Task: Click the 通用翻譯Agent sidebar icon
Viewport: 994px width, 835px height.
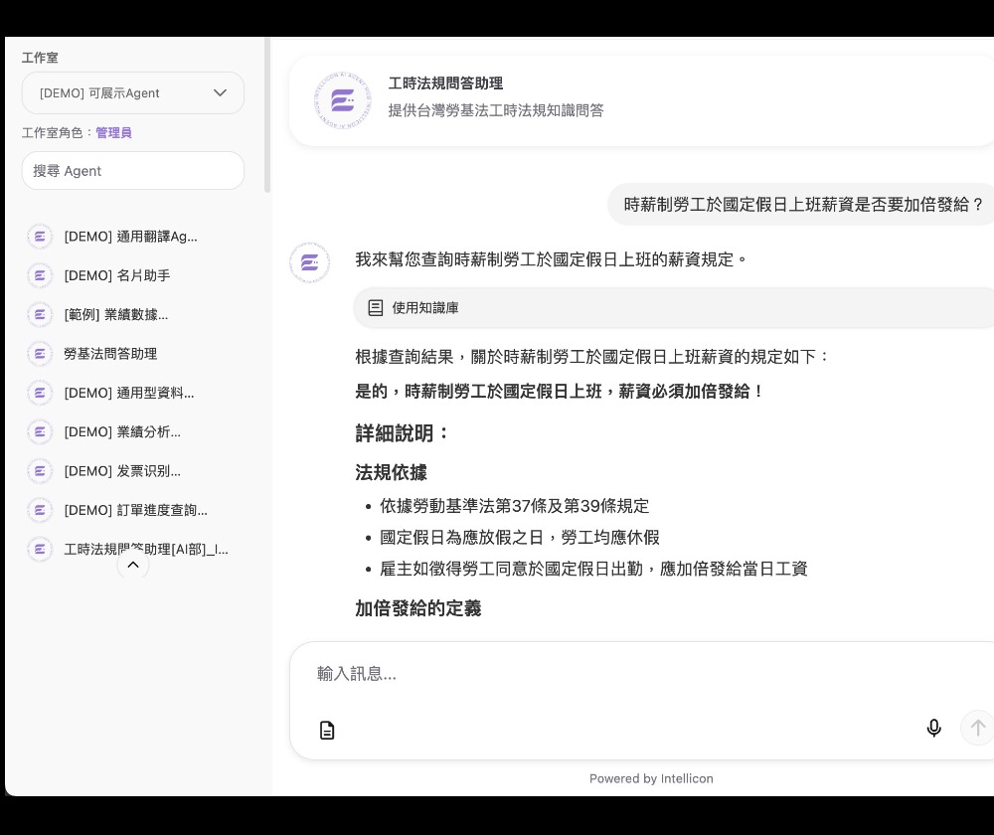Action: [x=40, y=237]
